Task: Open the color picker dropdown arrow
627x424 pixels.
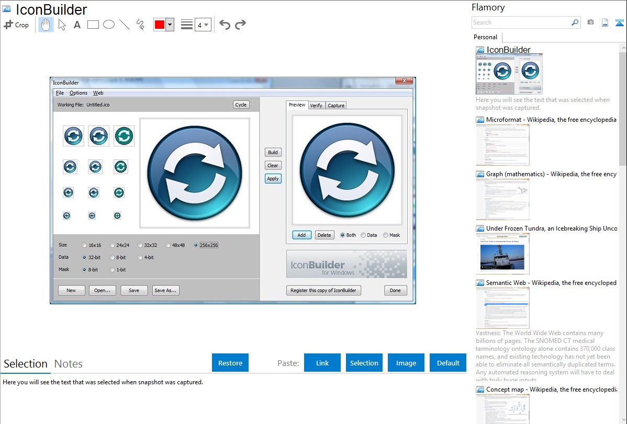Action: [170, 25]
